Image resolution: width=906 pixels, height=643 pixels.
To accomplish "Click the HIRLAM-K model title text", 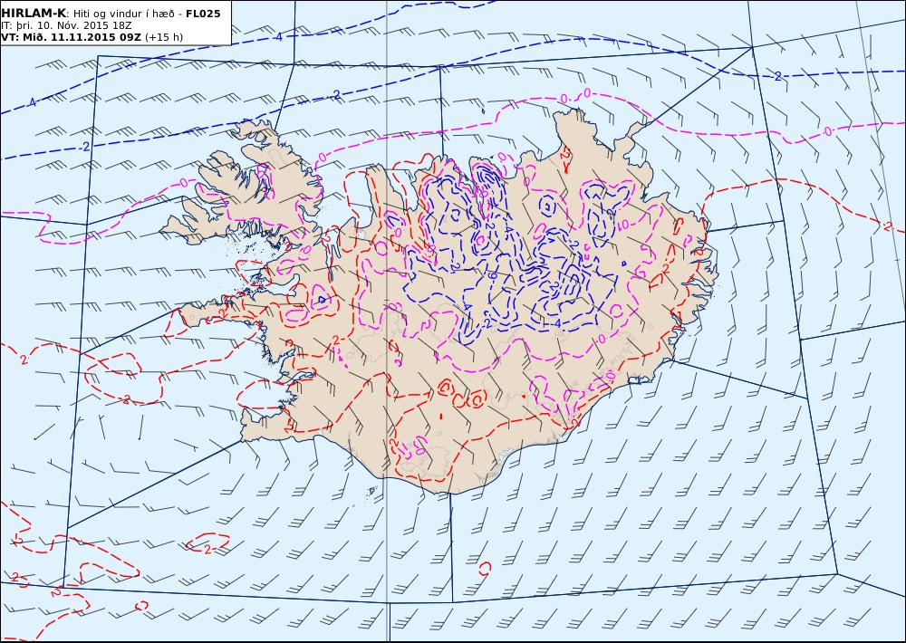I will 34,14.
